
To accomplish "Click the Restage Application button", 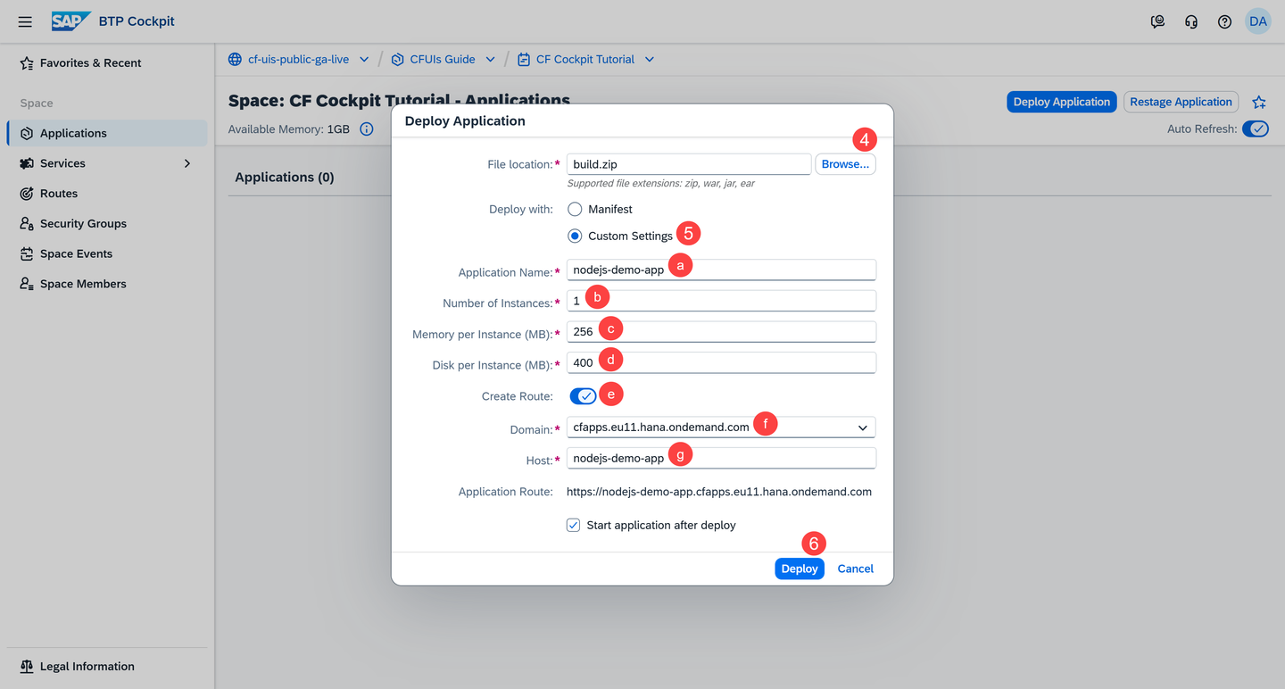I will [1181, 102].
